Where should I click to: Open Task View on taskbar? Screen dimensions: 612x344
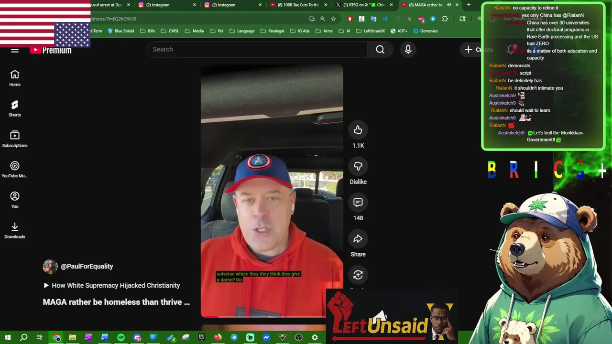tap(40, 338)
